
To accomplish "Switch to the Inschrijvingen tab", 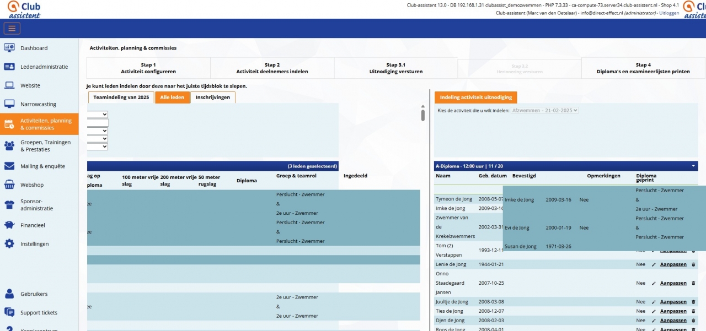I will (x=213, y=97).
